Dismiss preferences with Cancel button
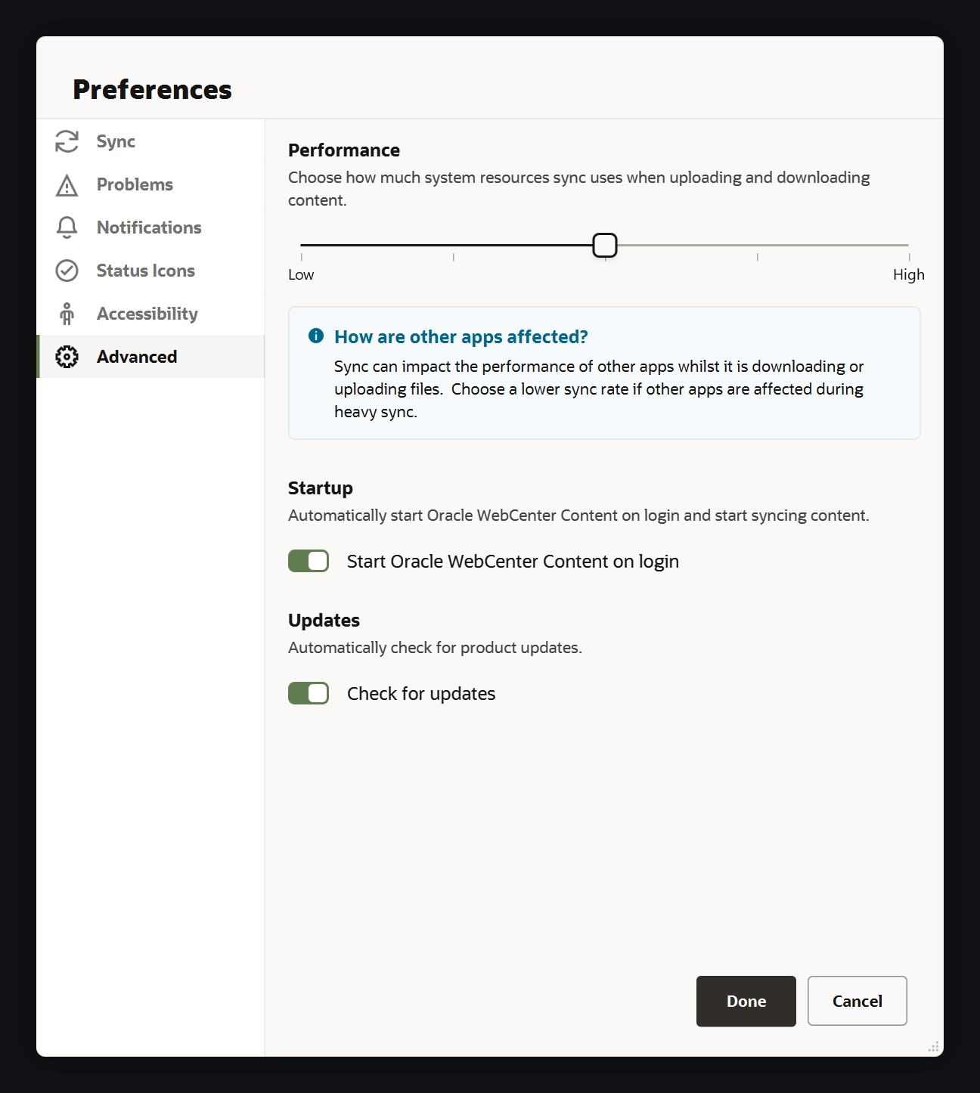Screen dimensions: 980x1093 click(x=857, y=1001)
